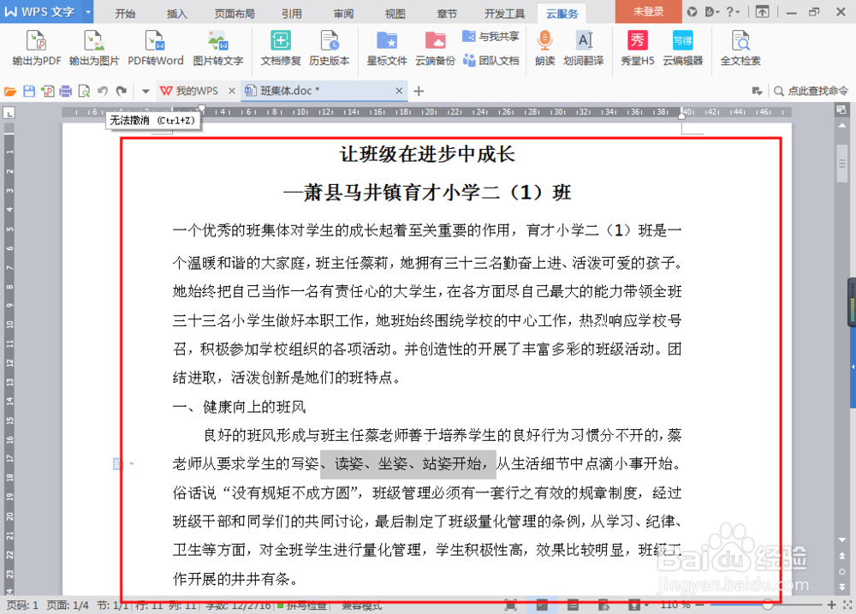This screenshot has height=614, width=856.
Task: Open the 云编辑器 cloud editor
Action: pyautogui.click(x=683, y=48)
